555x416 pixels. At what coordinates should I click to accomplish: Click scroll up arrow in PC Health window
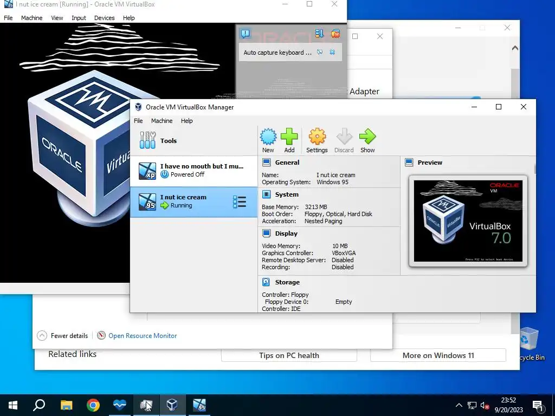click(515, 48)
